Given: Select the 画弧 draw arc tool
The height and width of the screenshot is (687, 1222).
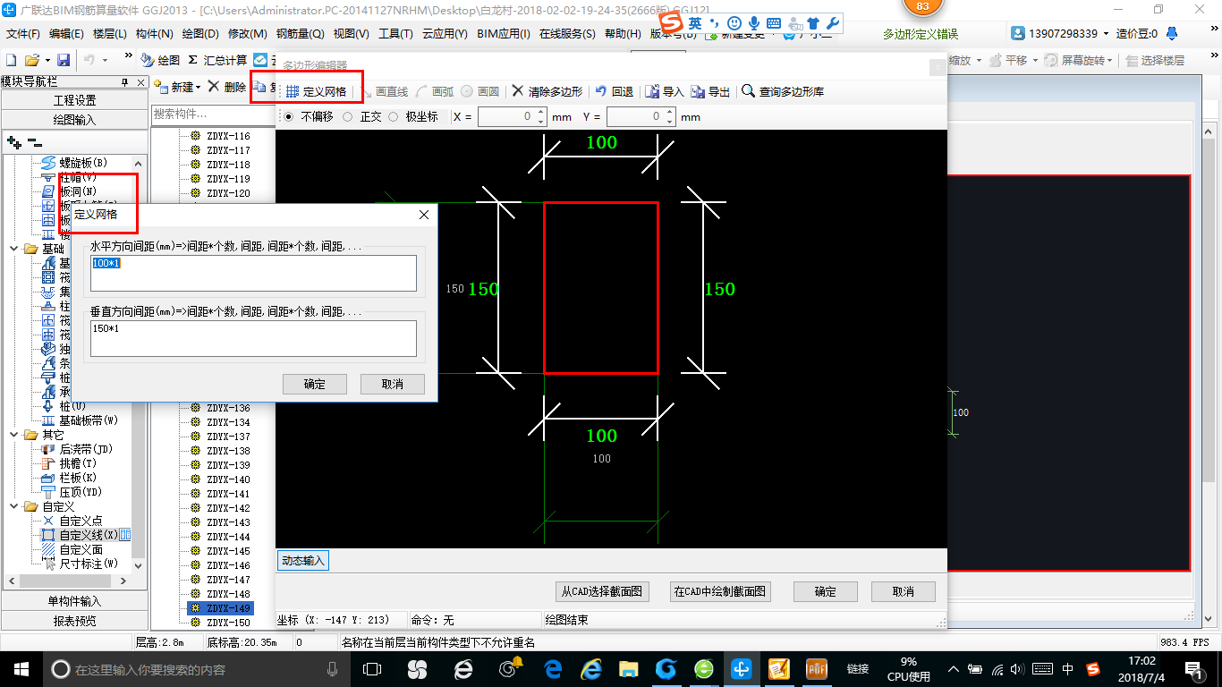Looking at the screenshot, I should [x=436, y=91].
